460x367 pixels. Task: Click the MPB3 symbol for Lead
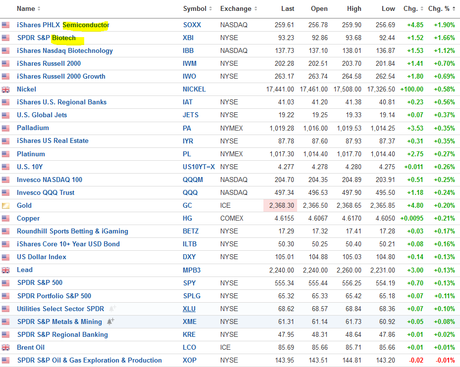[192, 270]
